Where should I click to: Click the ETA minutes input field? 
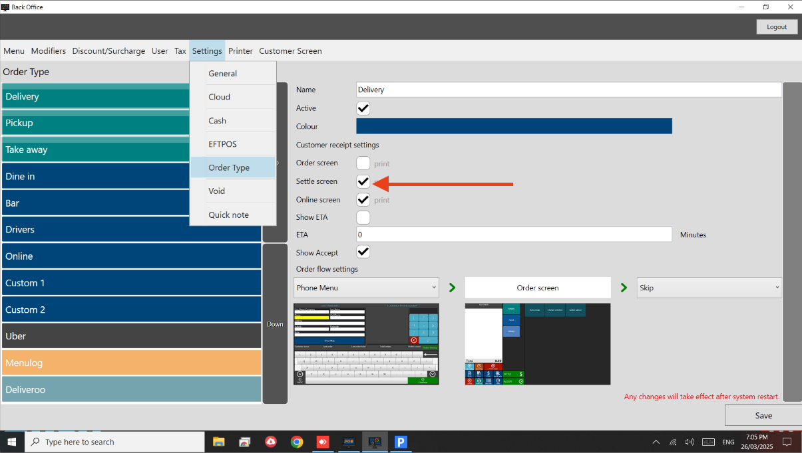(514, 234)
